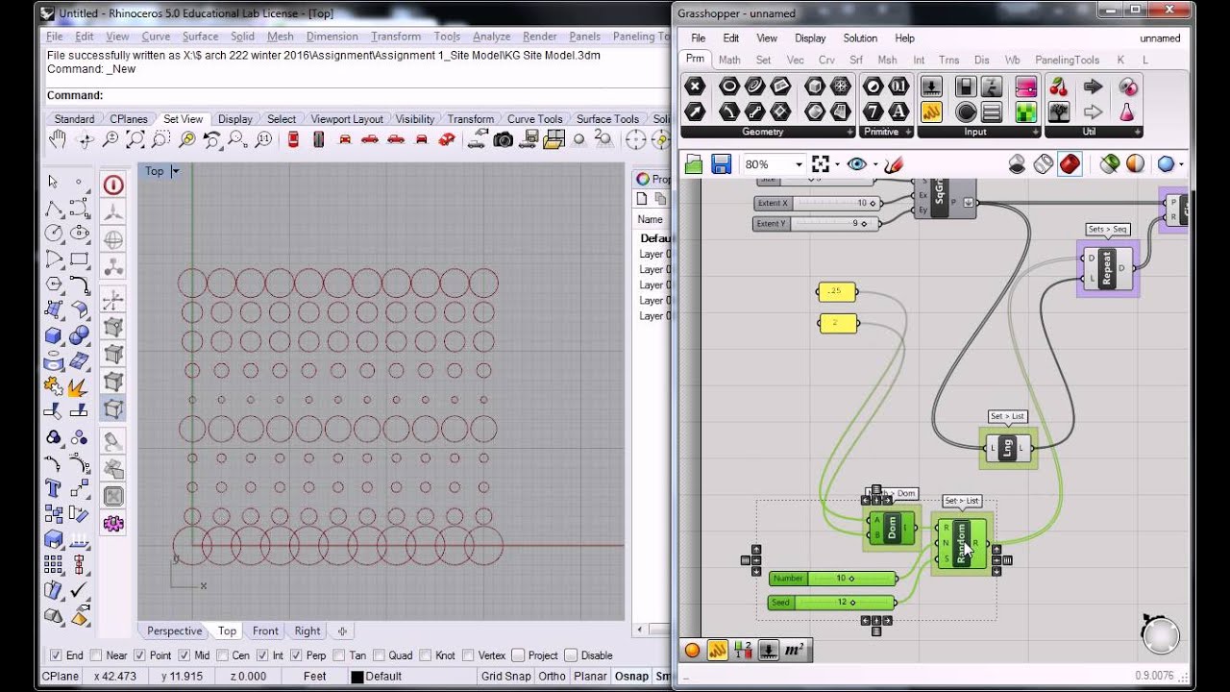Enable the Tan osnap checkbox
The height and width of the screenshot is (692, 1230).
pos(338,655)
